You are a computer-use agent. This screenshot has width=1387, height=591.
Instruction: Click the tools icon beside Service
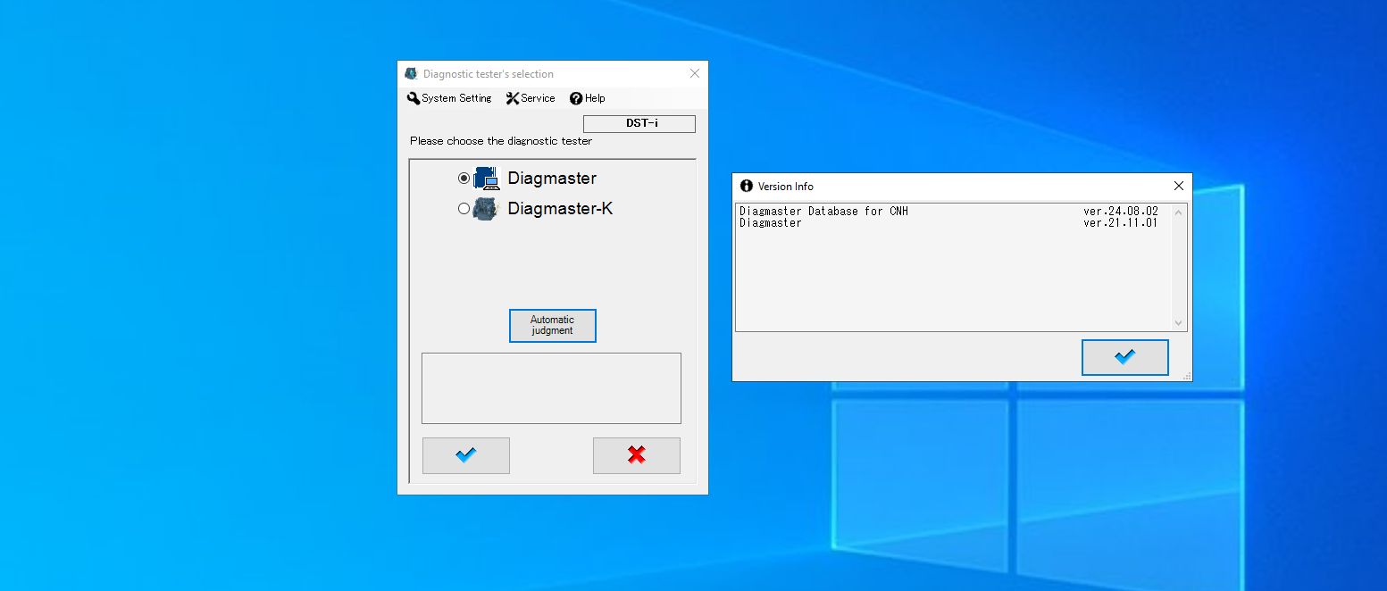[512, 98]
